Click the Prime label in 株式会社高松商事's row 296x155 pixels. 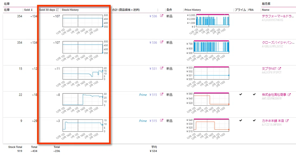143,95
